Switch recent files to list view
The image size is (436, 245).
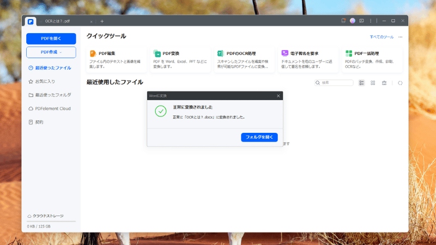[362, 83]
